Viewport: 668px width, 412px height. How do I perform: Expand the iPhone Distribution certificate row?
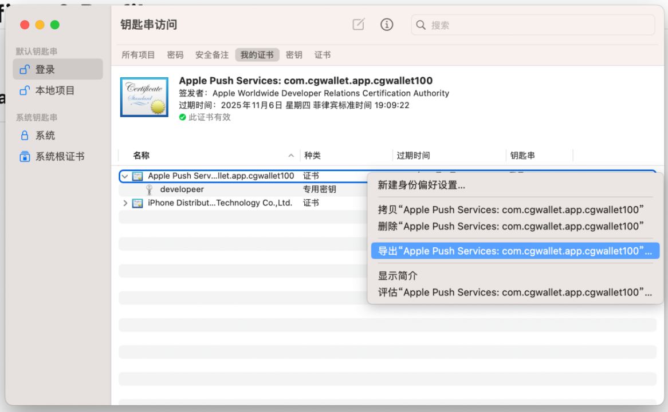point(125,203)
